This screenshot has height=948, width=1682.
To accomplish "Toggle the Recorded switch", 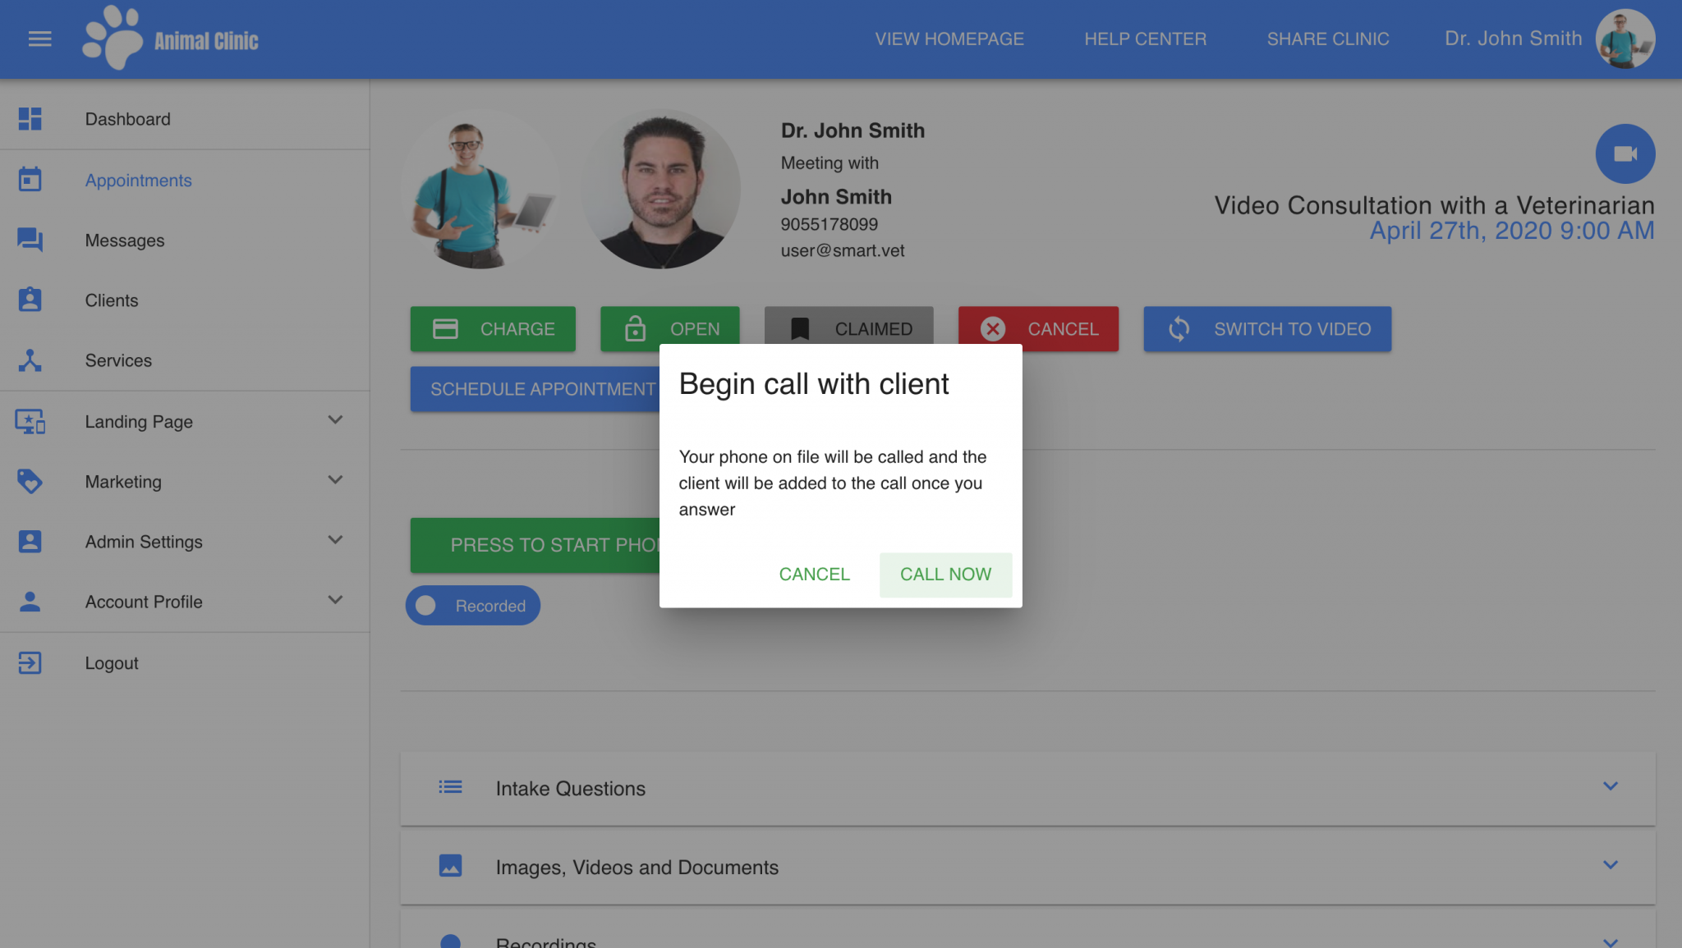I will (425, 605).
